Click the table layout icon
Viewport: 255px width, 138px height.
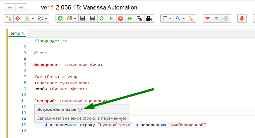tap(216, 18)
